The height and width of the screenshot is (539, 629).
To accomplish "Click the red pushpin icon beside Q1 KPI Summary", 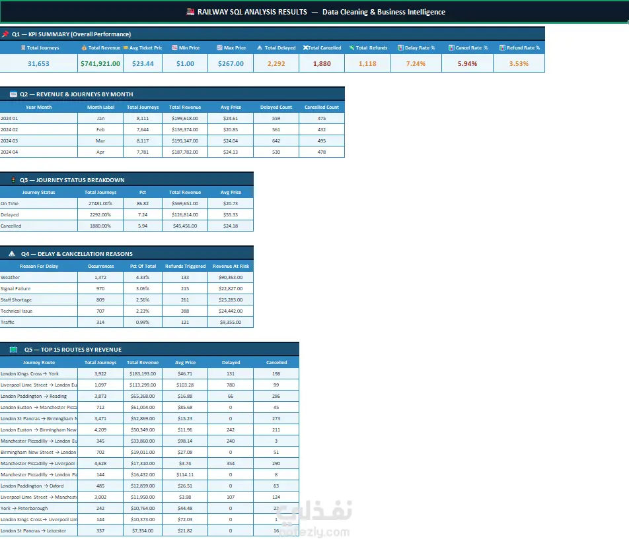I will (x=5, y=34).
